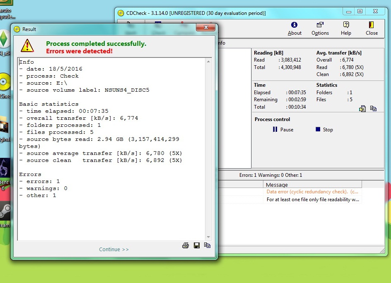Image resolution: width=391 pixels, height=283 pixels.
Task: Select the file readability message row
Action: tap(312, 200)
